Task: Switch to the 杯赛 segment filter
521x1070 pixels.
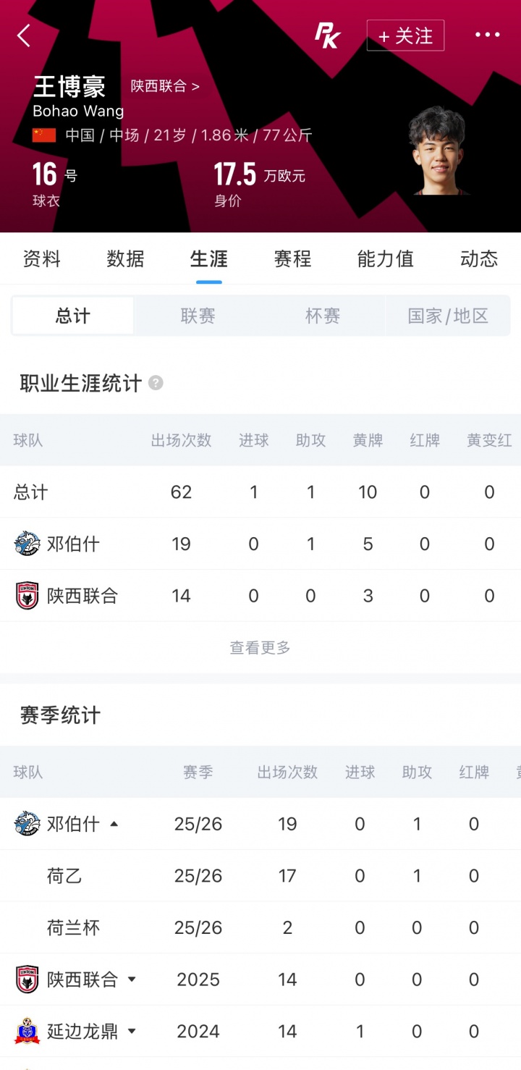Action: coord(323,316)
